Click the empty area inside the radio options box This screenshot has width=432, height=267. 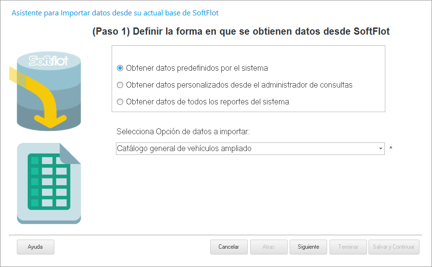click(x=337, y=58)
